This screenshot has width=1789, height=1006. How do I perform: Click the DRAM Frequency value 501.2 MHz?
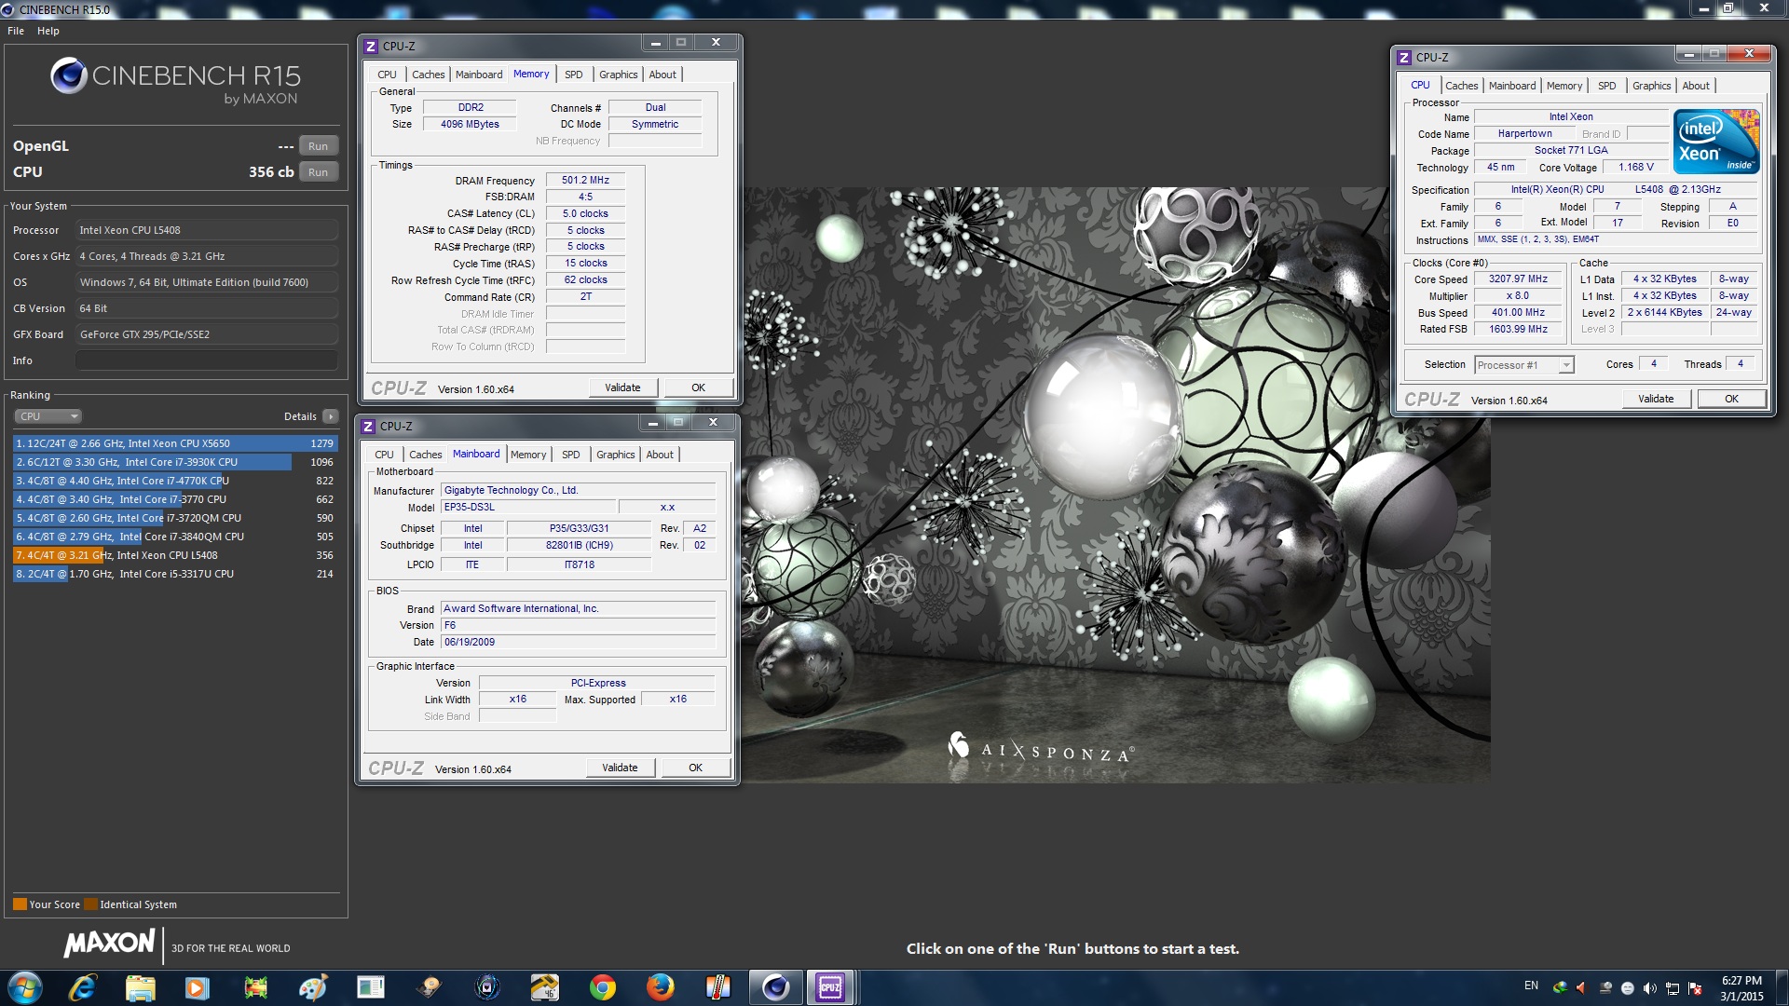pos(585,180)
